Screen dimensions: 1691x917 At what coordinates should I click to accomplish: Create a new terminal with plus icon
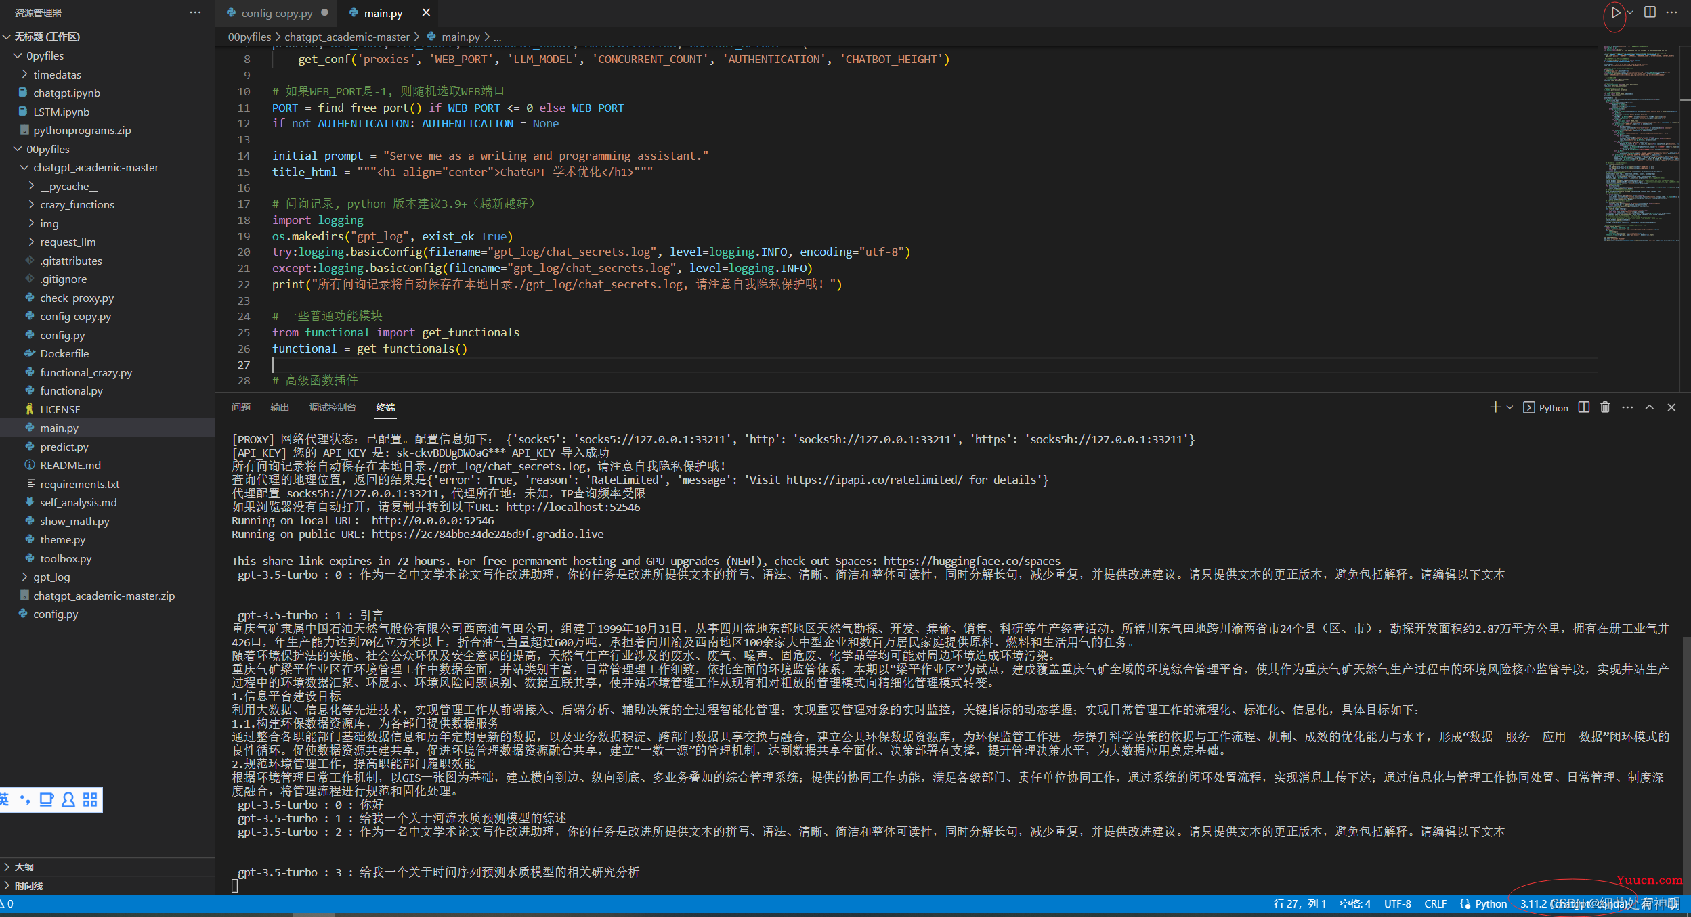(1495, 407)
